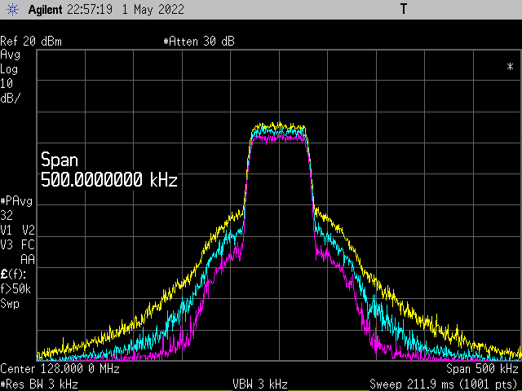This screenshot has width=522, height=391.
Task: Toggle the Avg detector mode label
Action: [10, 55]
